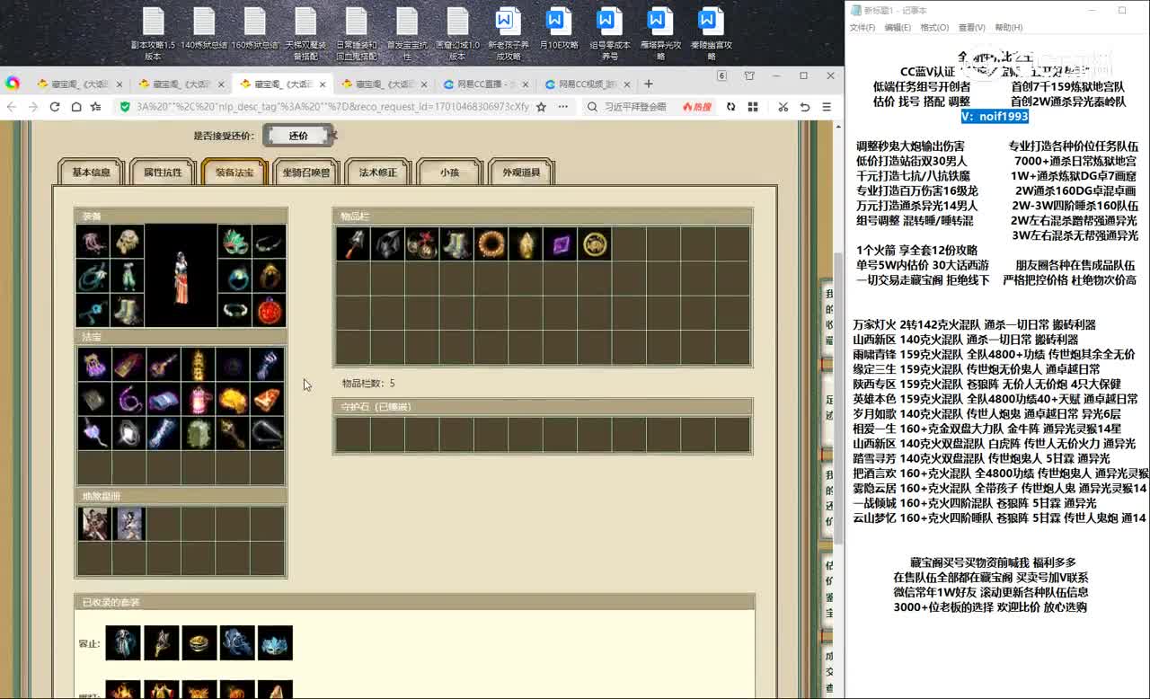Select the pink tassel equipment slot
Screen dimensions: 1150x699
pos(93,241)
